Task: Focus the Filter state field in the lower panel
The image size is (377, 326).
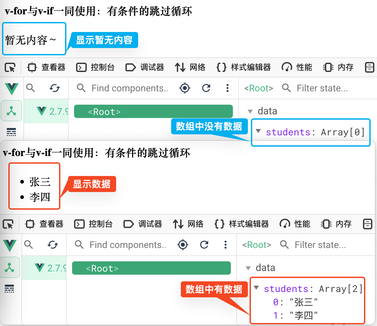Action: pyautogui.click(x=320, y=245)
